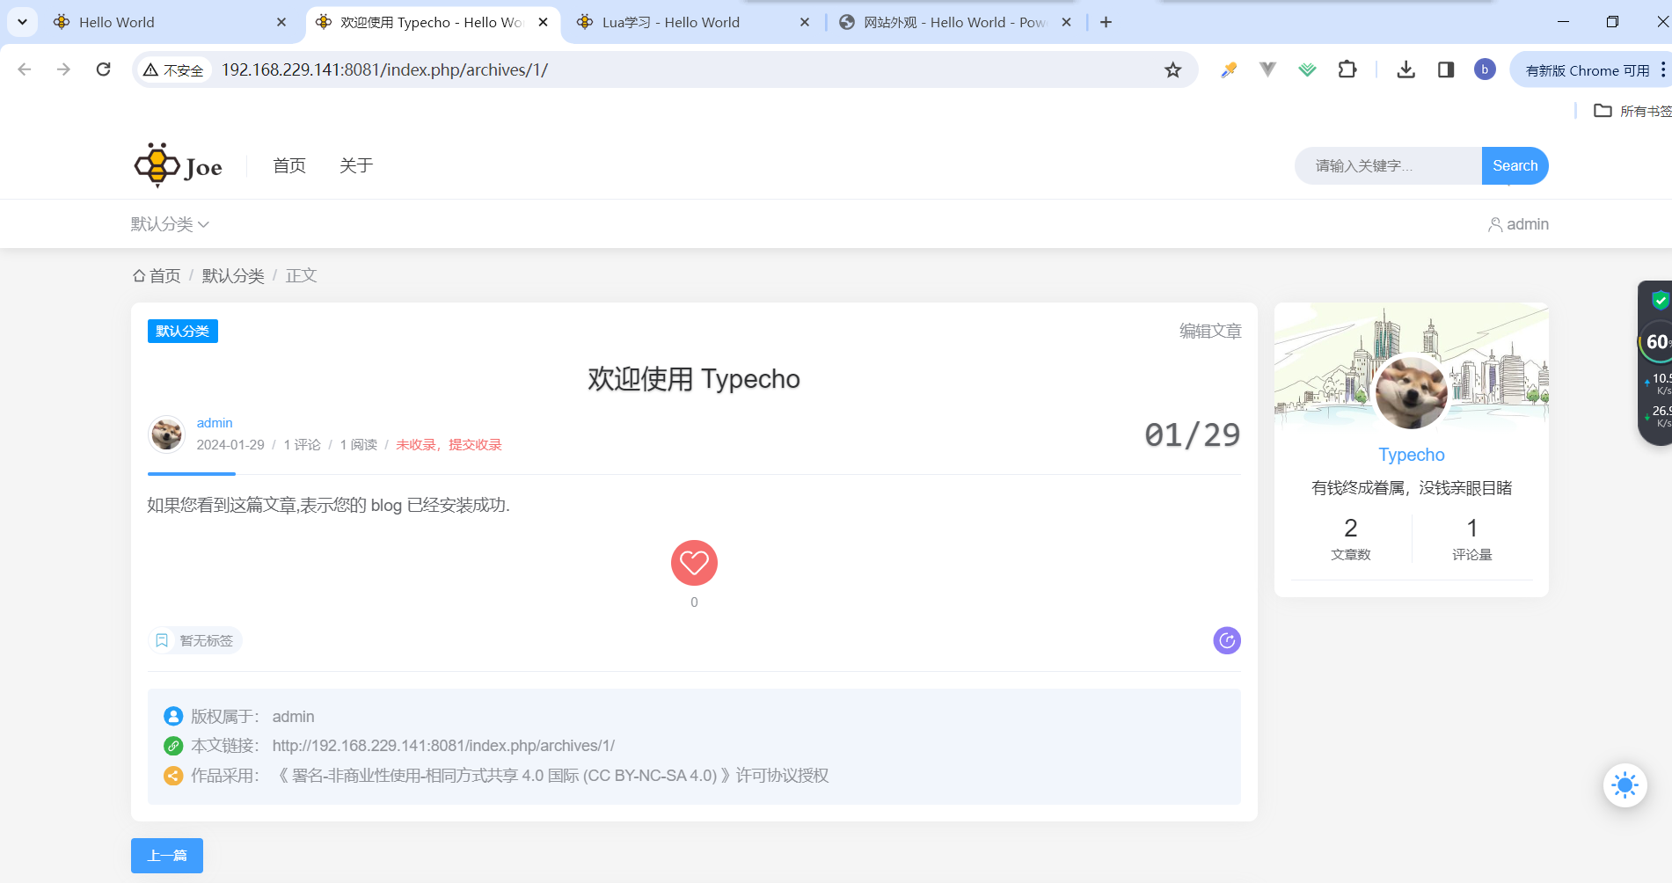The image size is (1672, 883).
Task: Open the Chrome downloads icon
Action: [x=1406, y=69]
